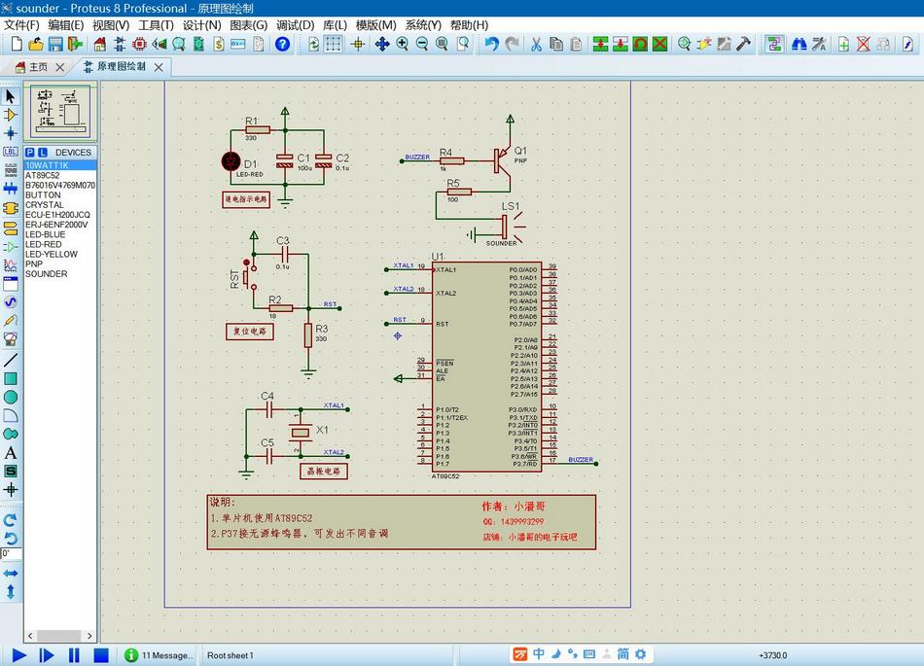924x666 pixels.
Task: Start the simulation with Play button
Action: 18,654
